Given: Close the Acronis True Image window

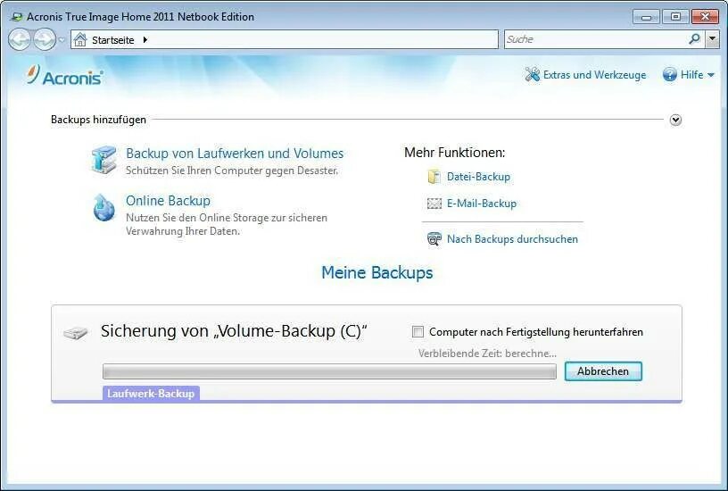Looking at the screenshot, I should [x=705, y=17].
